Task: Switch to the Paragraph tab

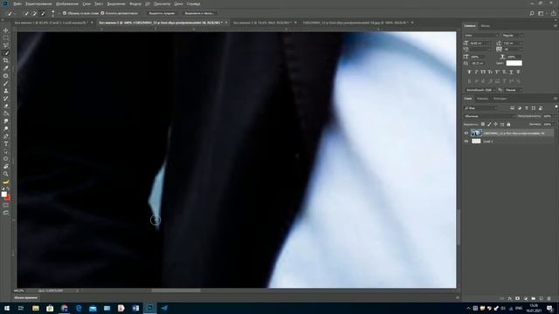Action: point(486,26)
